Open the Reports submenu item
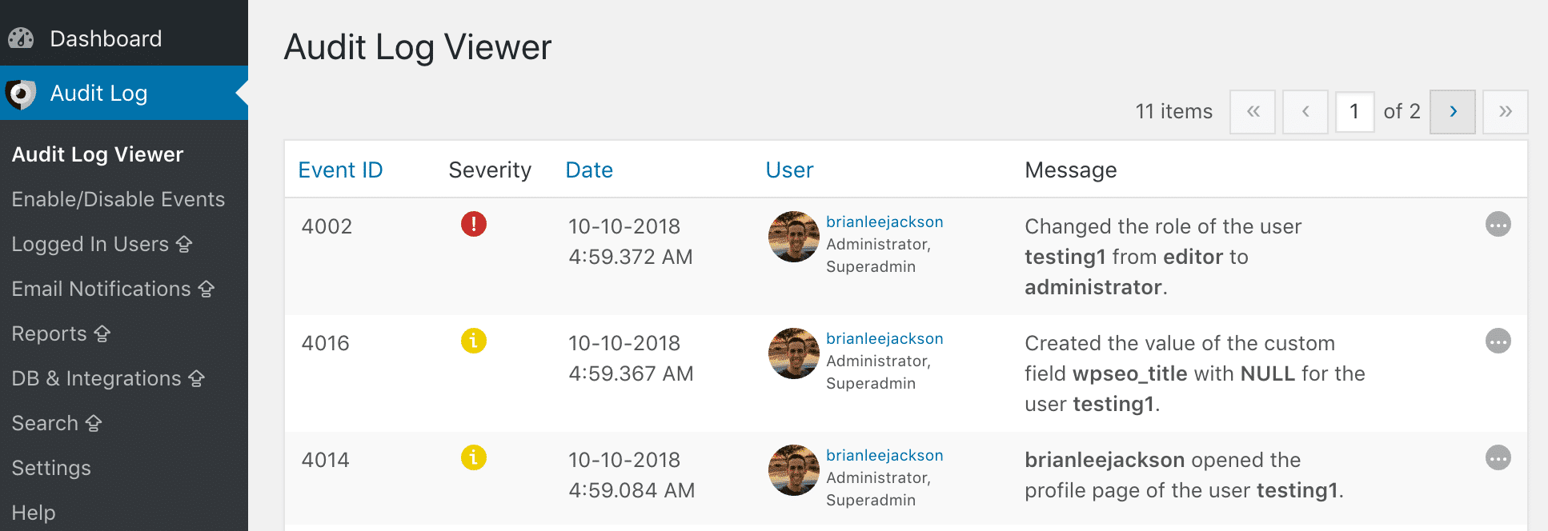The image size is (1548, 531). pyautogui.click(x=50, y=333)
